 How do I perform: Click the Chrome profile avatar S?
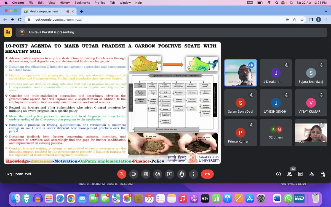click(x=319, y=20)
